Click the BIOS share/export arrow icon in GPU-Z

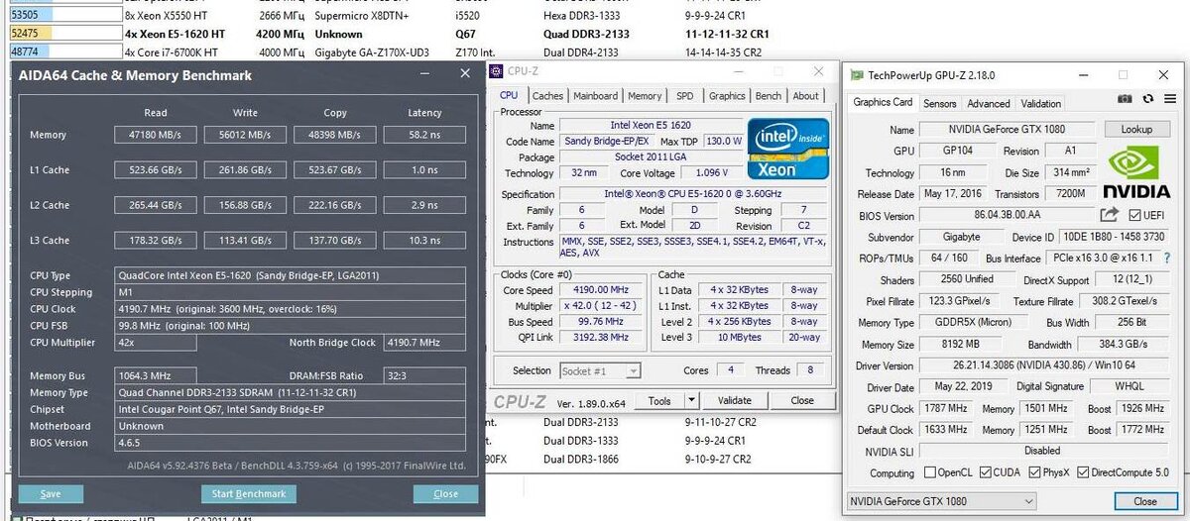(1110, 215)
